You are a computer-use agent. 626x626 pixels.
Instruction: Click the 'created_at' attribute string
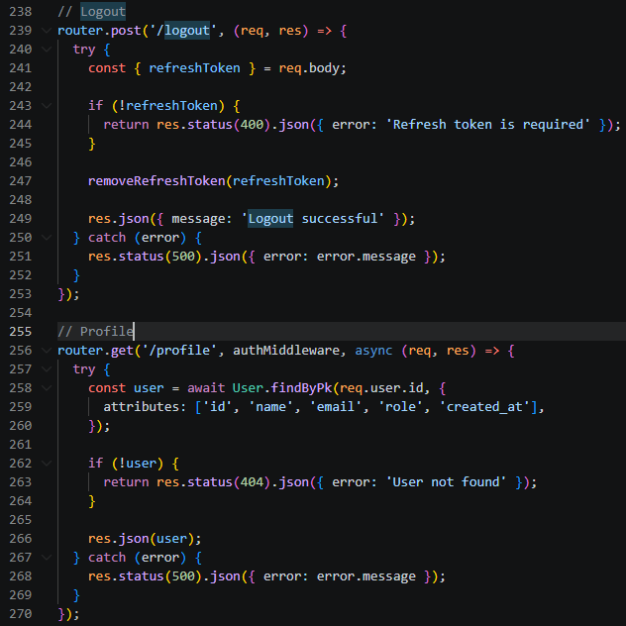[487, 407]
